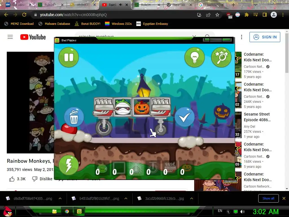Screen dimensions: 289x217
Task: Pick the engine part inventory slot
Action: tap(170, 168)
